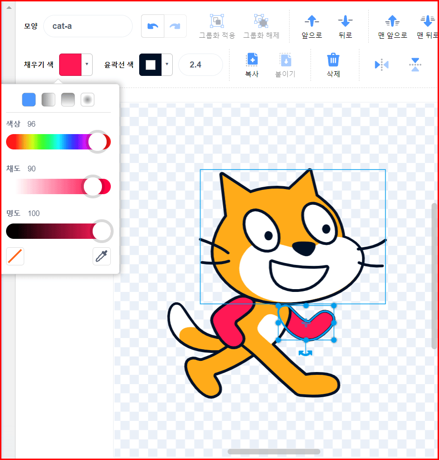Image resolution: width=439 pixels, height=460 pixels.
Task: Click the saturation value 90
Action: tap(31, 169)
